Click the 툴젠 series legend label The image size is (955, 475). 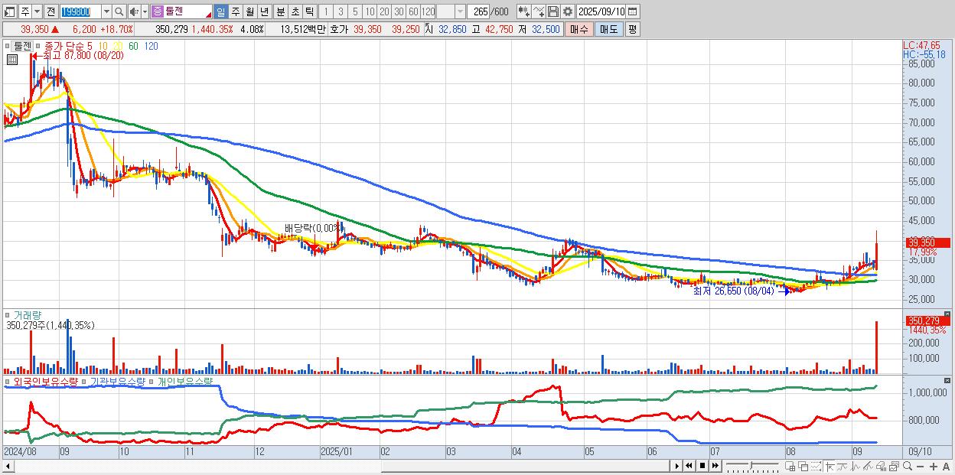click(22, 46)
